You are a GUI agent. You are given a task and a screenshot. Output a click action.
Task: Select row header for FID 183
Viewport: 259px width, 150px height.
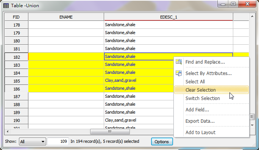[x=16, y=65]
